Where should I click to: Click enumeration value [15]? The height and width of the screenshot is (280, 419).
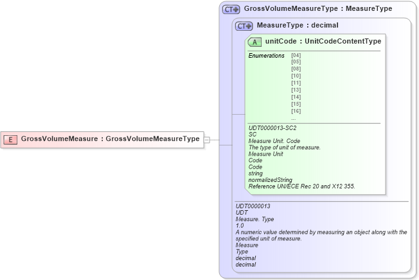(x=296, y=104)
